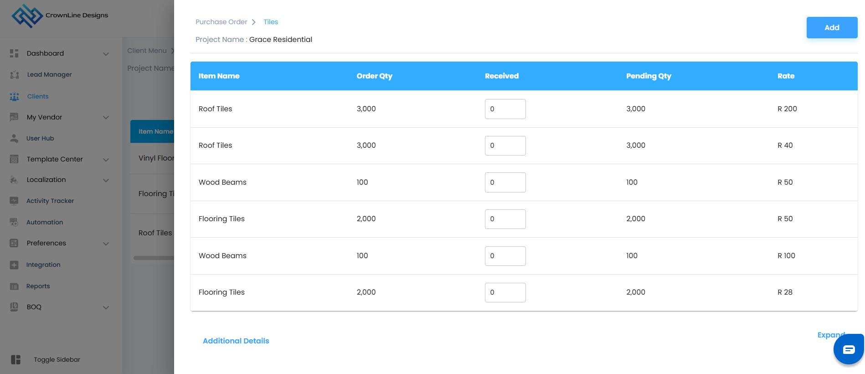The image size is (865, 374).
Task: Open the User Hub menu item
Action: (40, 138)
